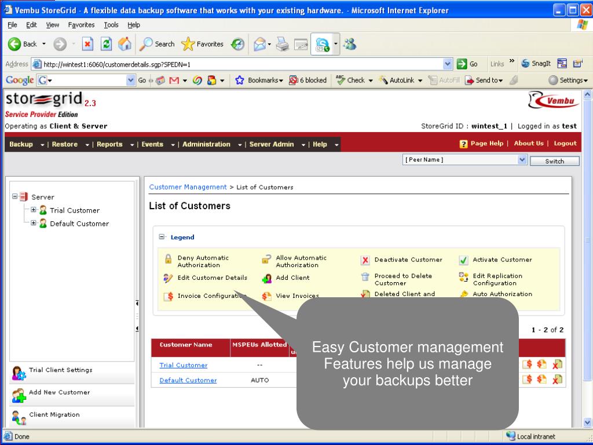Click the Vembu logo
The image size is (593, 445).
pyautogui.click(x=554, y=100)
